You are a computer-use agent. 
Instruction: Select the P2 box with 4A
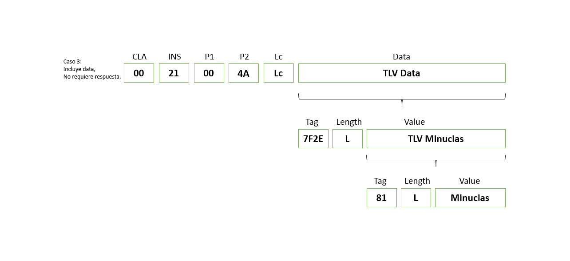(243, 73)
